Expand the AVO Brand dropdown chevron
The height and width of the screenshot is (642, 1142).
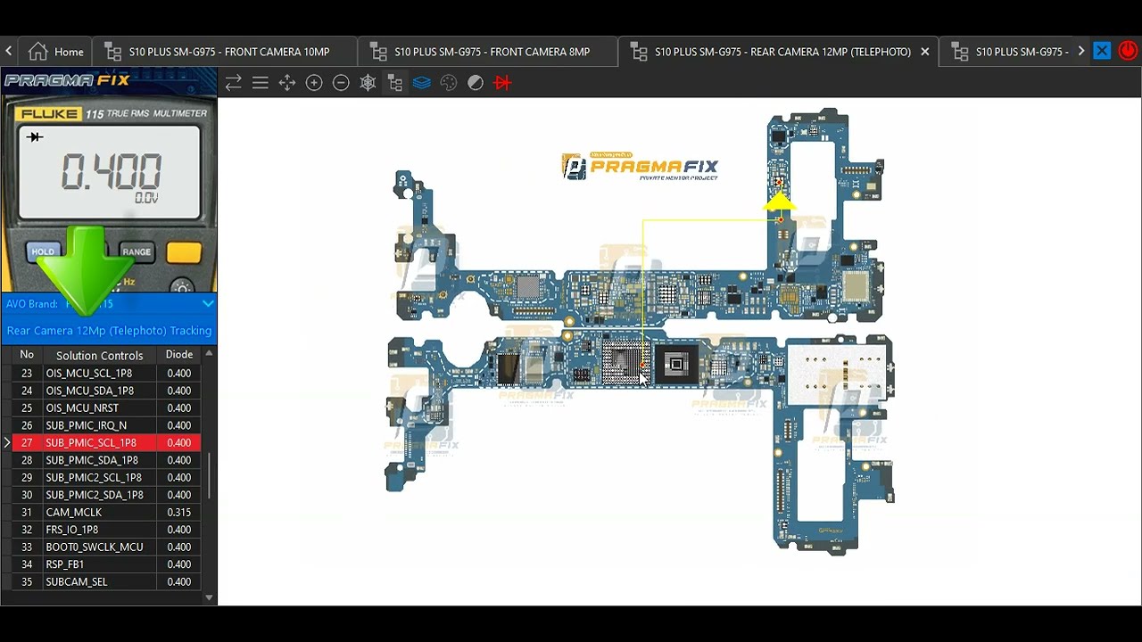pos(207,304)
